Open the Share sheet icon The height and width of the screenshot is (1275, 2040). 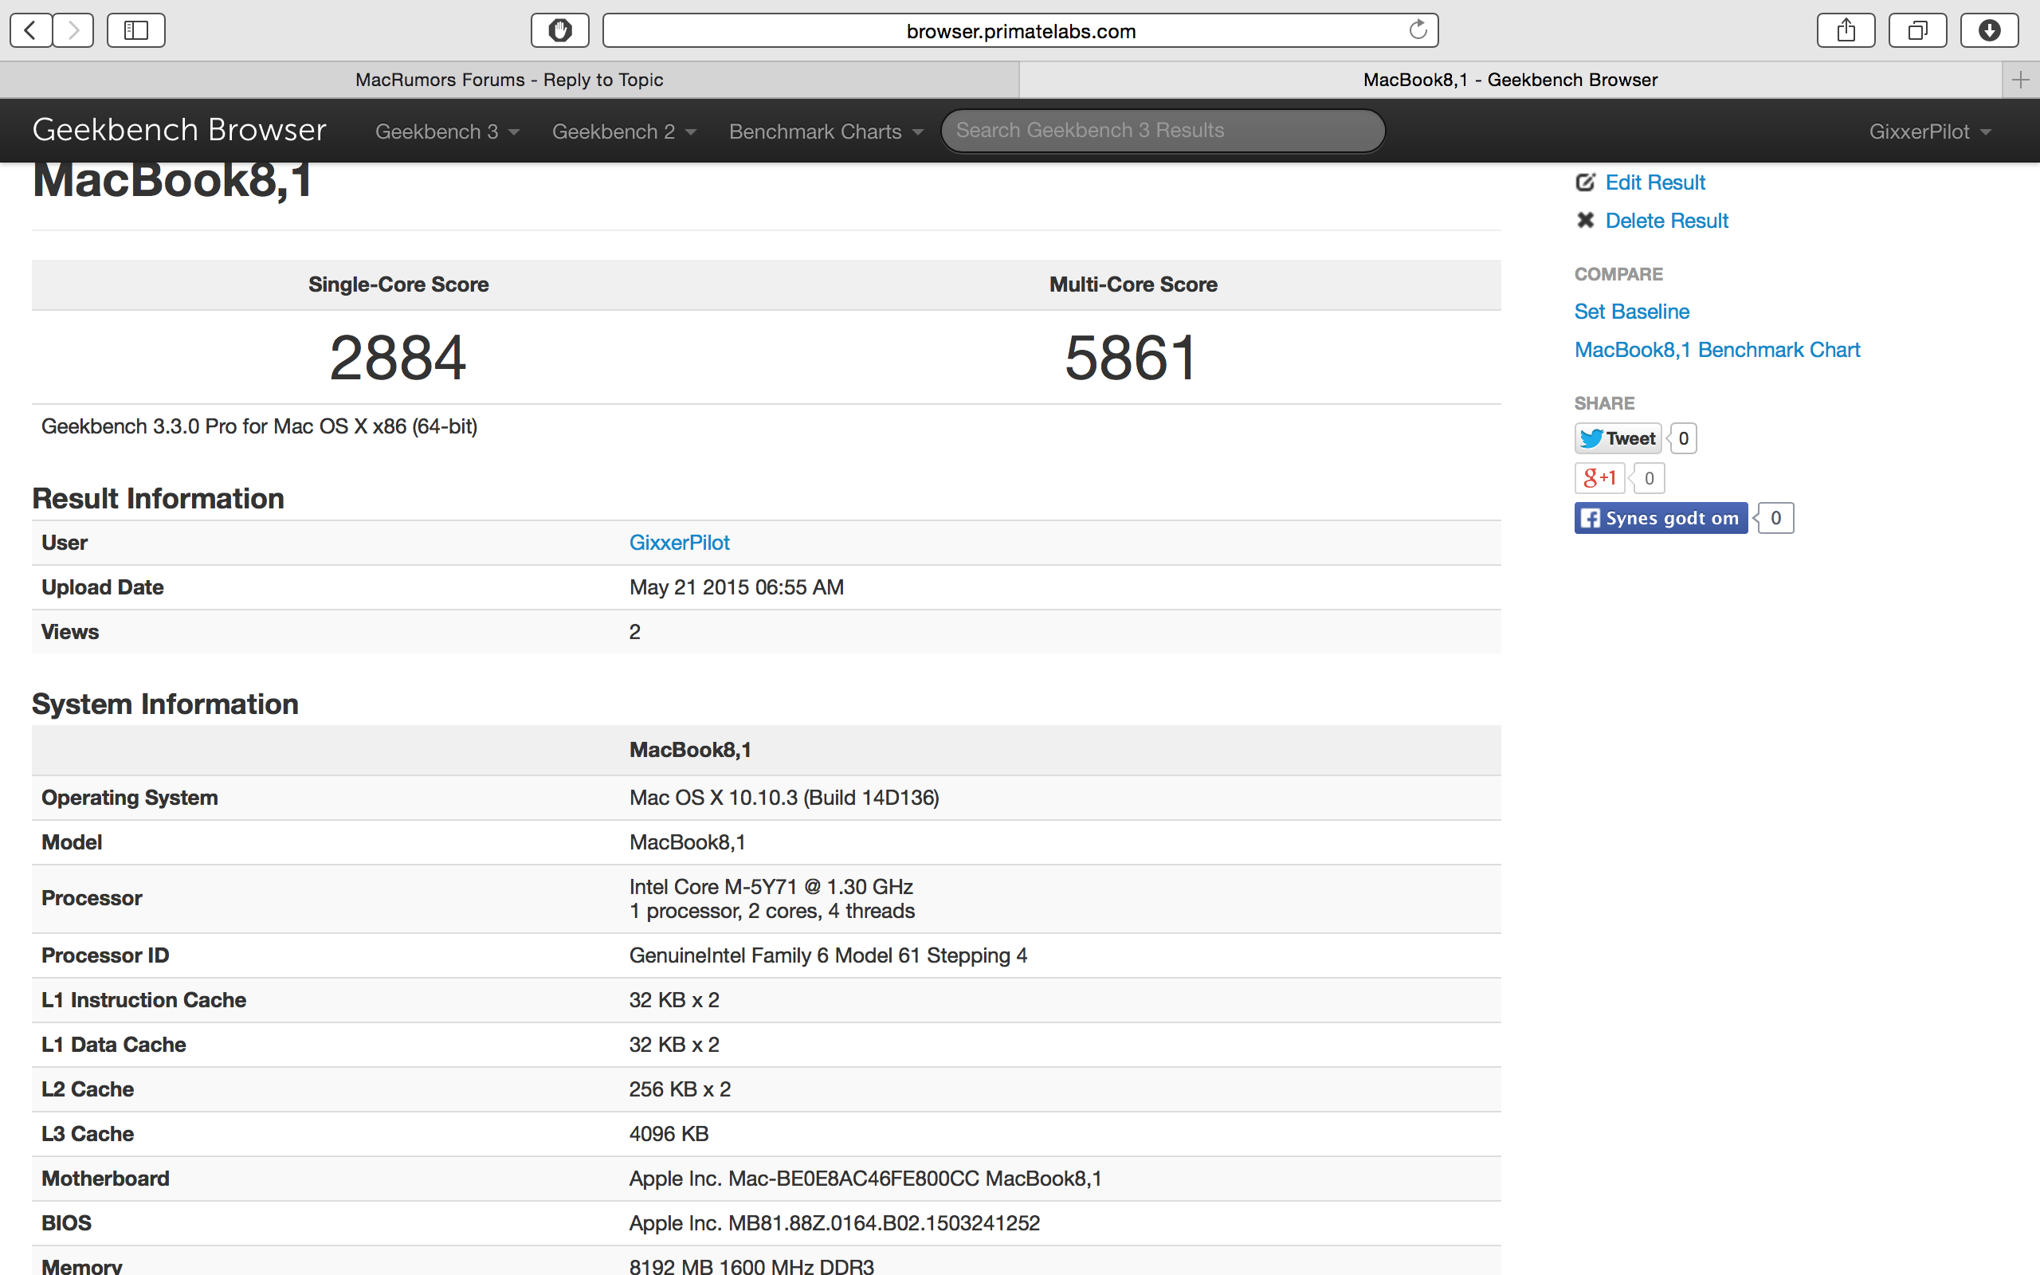1846,30
